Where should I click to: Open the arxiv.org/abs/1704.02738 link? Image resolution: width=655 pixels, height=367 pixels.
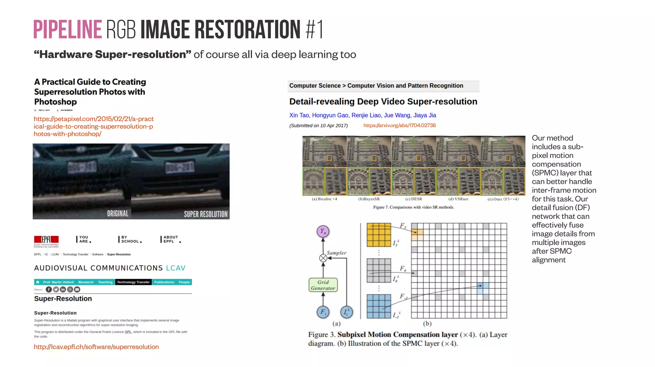tap(399, 125)
